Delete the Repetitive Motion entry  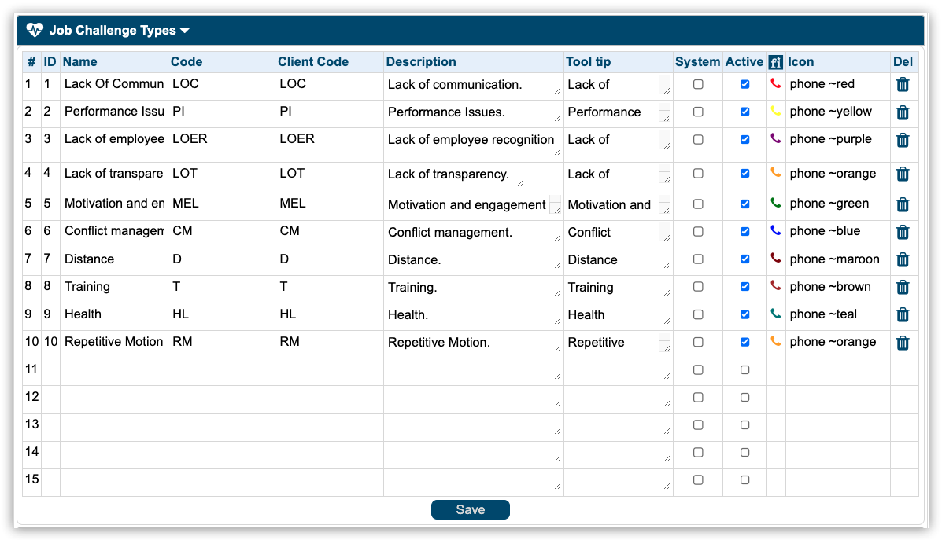(903, 343)
